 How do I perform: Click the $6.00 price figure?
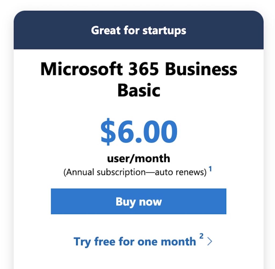[139, 132]
